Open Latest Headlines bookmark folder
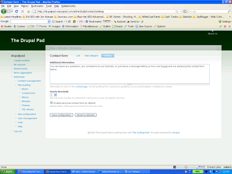 click(x=11, y=17)
